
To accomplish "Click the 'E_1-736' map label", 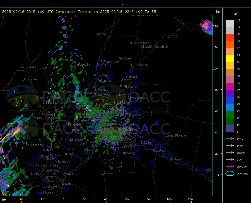I will click(172, 36).
